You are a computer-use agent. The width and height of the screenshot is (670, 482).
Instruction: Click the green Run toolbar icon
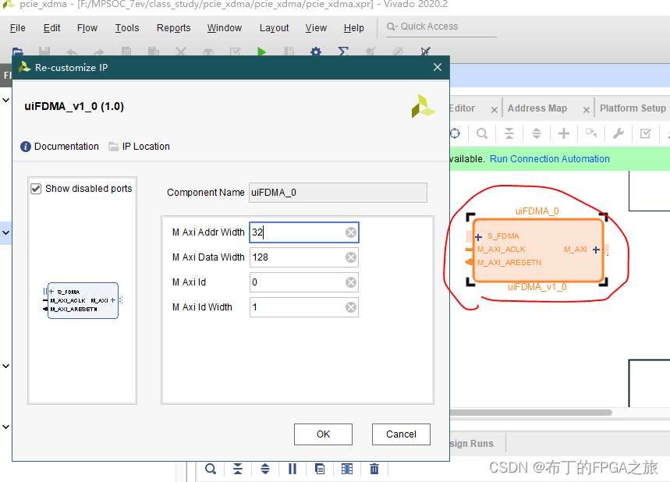coord(261,51)
